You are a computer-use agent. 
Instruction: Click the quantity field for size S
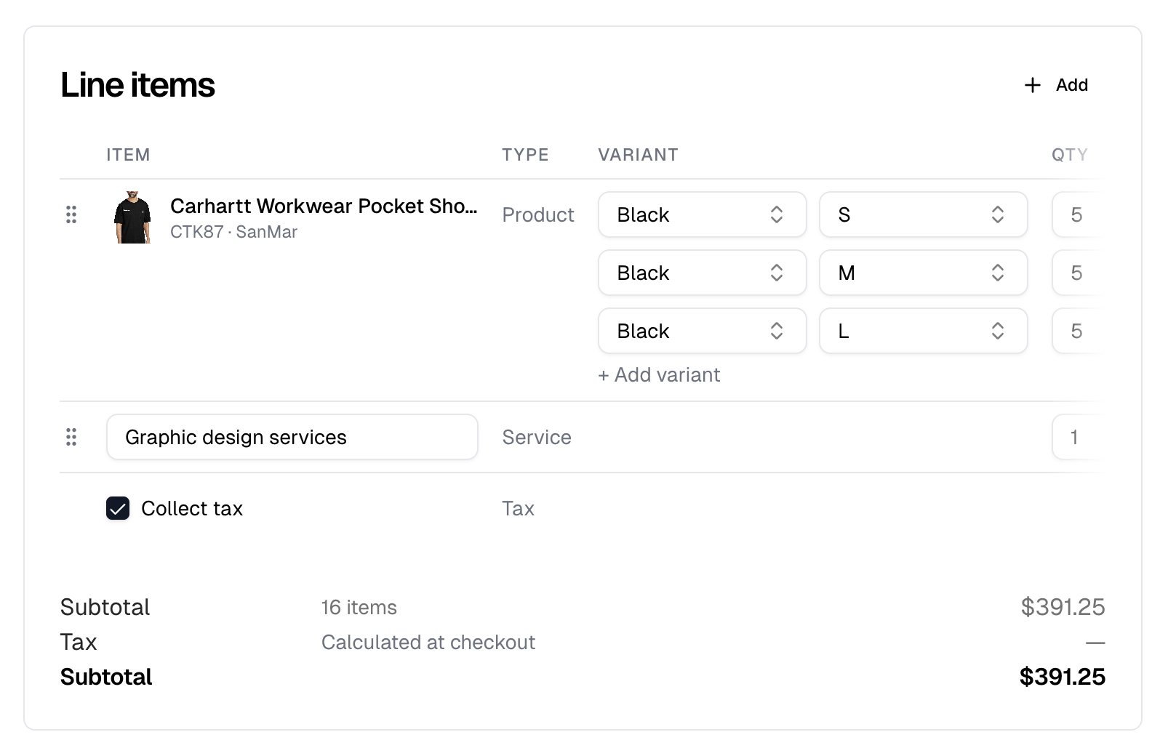[x=1076, y=214]
